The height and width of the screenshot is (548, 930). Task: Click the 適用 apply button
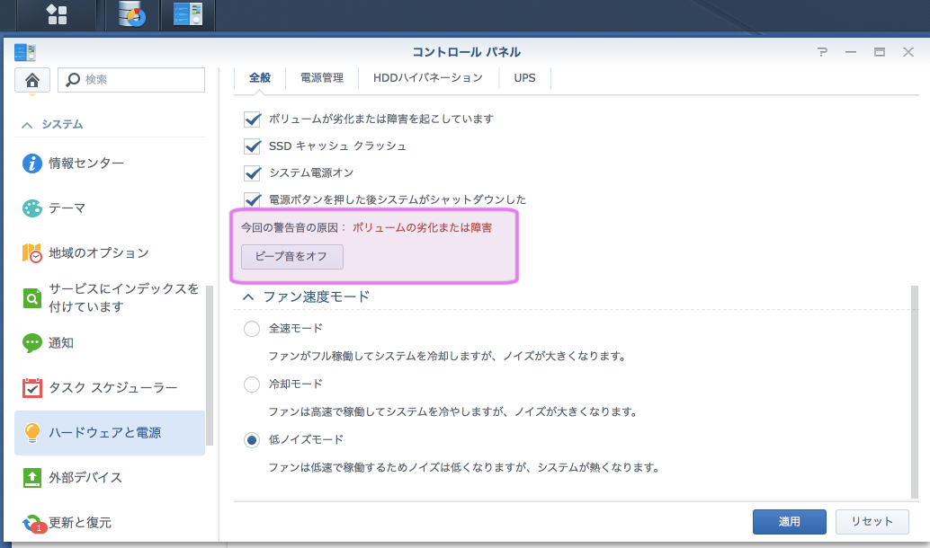tap(789, 522)
